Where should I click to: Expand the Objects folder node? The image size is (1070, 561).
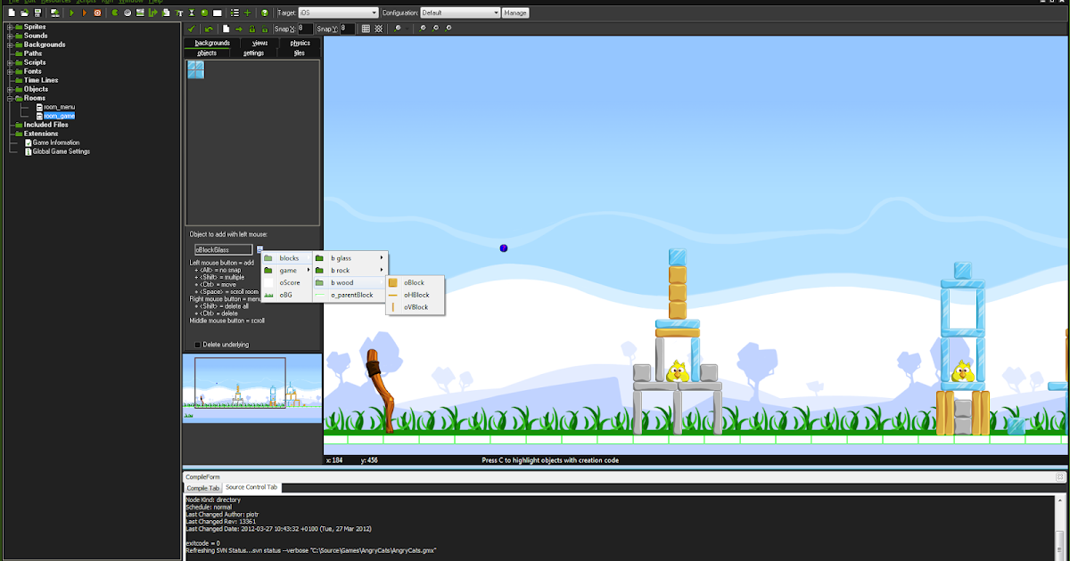(10, 89)
